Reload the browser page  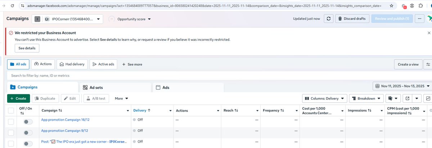point(12,6)
